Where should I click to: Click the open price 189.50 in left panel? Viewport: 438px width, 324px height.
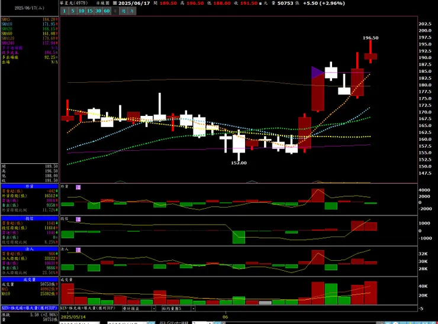click(x=51, y=166)
